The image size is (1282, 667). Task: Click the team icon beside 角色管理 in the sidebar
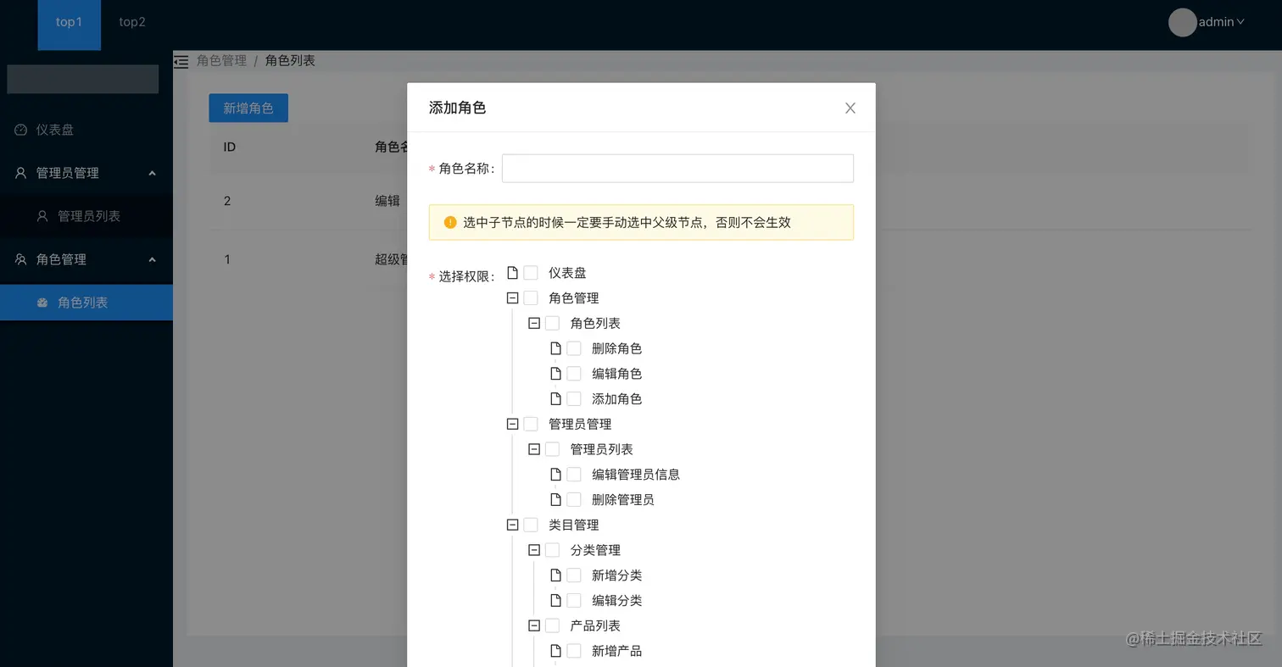[x=21, y=259]
